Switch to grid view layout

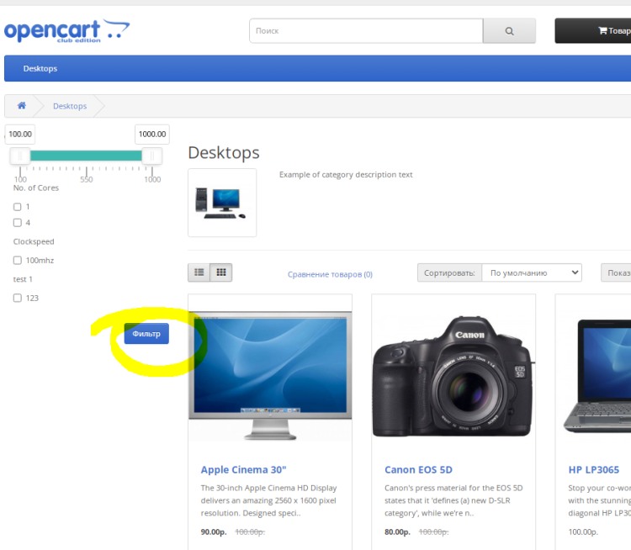(221, 272)
